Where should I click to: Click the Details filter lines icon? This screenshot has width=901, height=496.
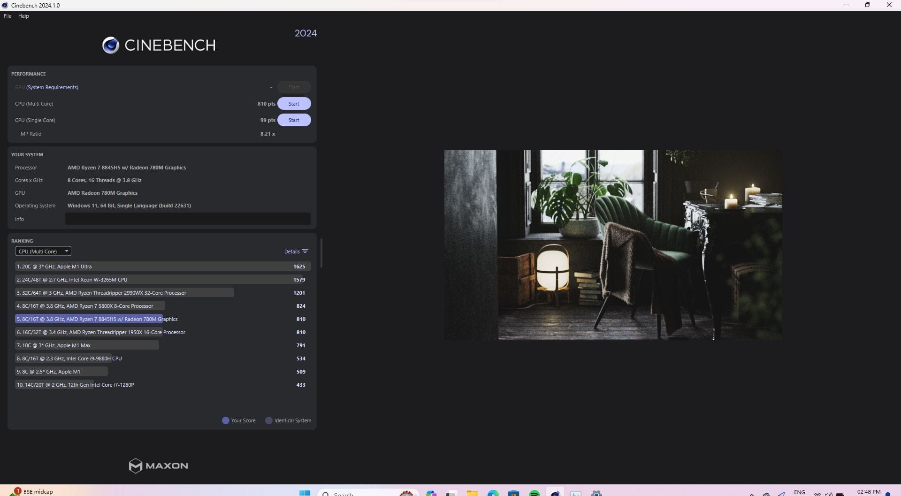[x=305, y=252]
